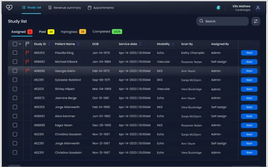
Task: Click the orange 16 Inprogress badge
Action: pyautogui.click(x=82, y=31)
